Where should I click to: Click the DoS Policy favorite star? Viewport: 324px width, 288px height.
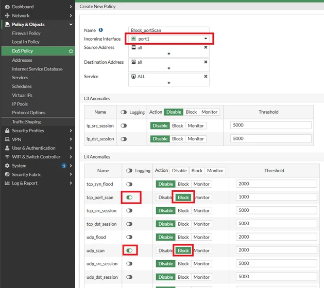pos(71,51)
